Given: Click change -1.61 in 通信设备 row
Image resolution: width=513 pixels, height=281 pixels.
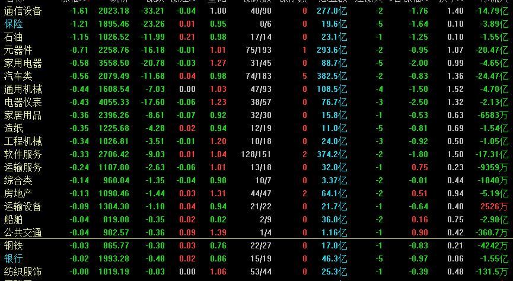Looking at the screenshot, I should 79,11.
